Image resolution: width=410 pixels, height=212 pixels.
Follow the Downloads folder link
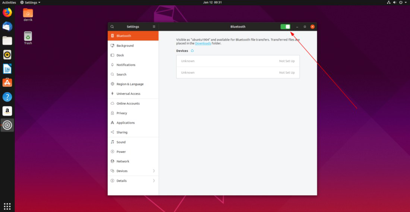[203, 43]
